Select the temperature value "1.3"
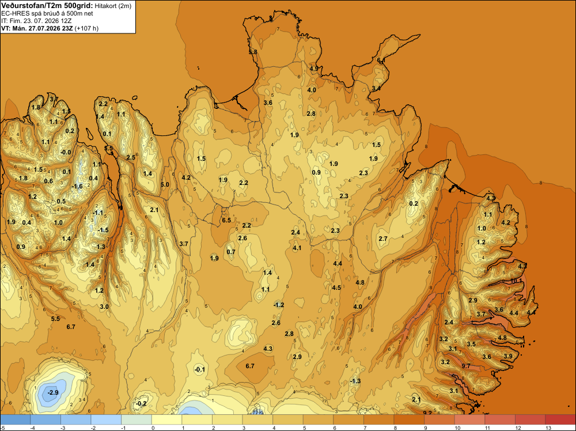 click(101, 247)
